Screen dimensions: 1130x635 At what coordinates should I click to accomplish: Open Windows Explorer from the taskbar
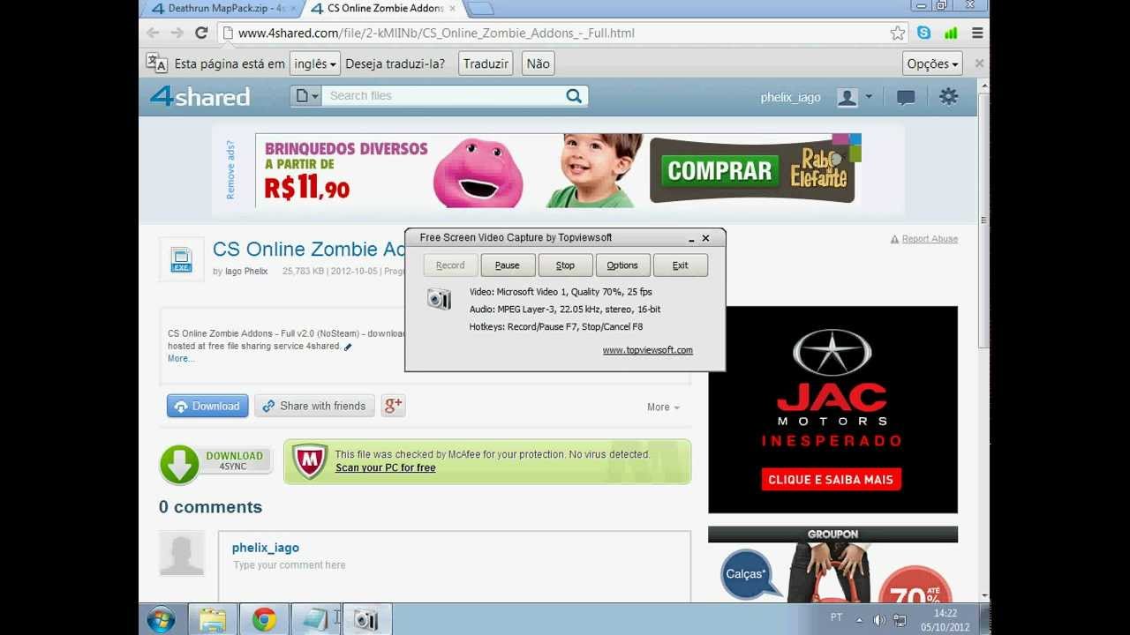pyautogui.click(x=213, y=620)
